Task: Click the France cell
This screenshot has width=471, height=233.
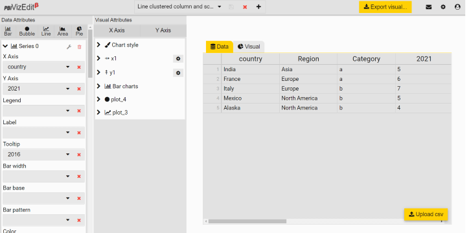Action: tap(251, 79)
